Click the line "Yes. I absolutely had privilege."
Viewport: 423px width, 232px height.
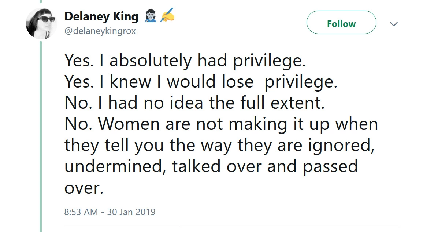(x=185, y=61)
